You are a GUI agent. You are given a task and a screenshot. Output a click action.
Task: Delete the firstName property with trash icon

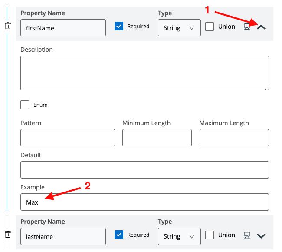tap(8, 26)
